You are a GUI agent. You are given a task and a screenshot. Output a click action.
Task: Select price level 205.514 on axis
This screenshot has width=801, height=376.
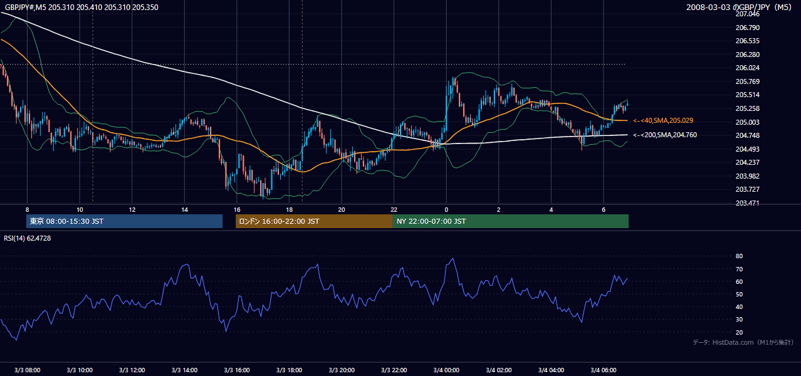pos(747,95)
